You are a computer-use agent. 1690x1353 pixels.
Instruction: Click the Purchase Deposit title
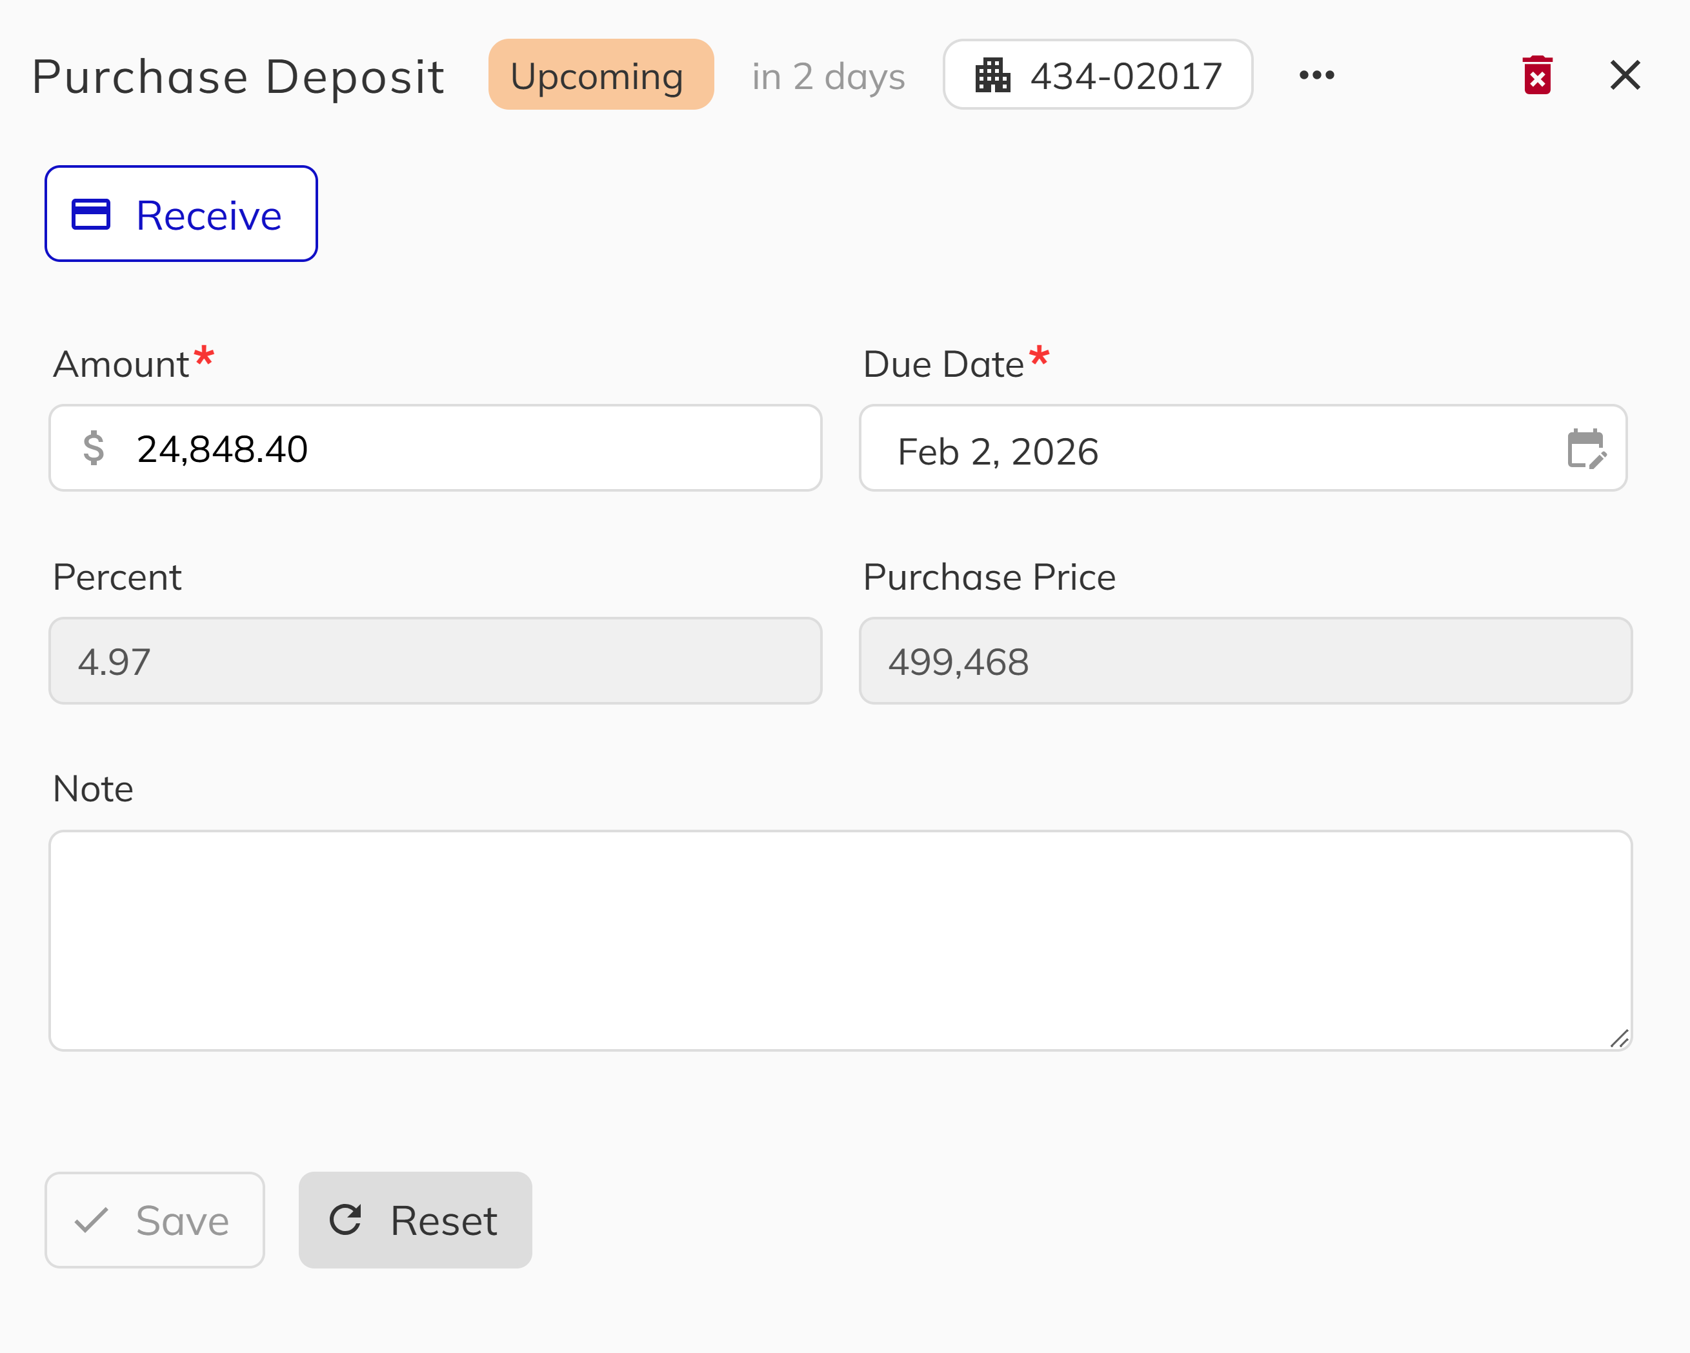point(237,75)
